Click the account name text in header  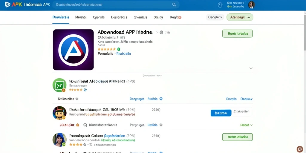click(x=235, y=5)
